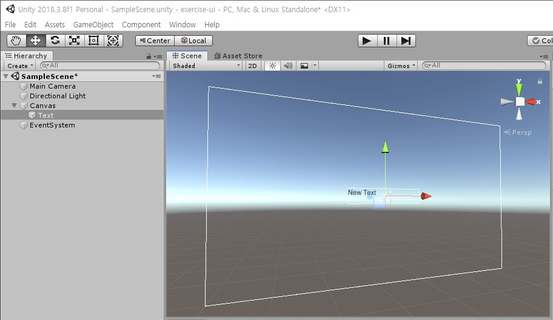Open the Gizmos dropdown
The image size is (553, 320).
(401, 66)
